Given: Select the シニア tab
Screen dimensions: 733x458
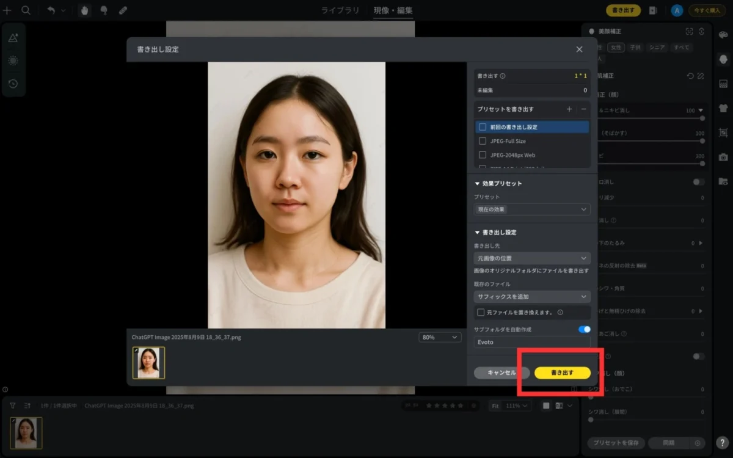Looking at the screenshot, I should [657, 47].
